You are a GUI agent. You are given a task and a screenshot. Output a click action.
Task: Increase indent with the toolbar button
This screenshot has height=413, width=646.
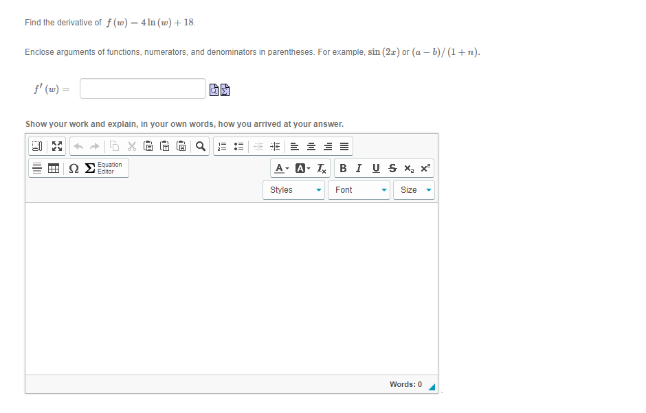coord(276,146)
